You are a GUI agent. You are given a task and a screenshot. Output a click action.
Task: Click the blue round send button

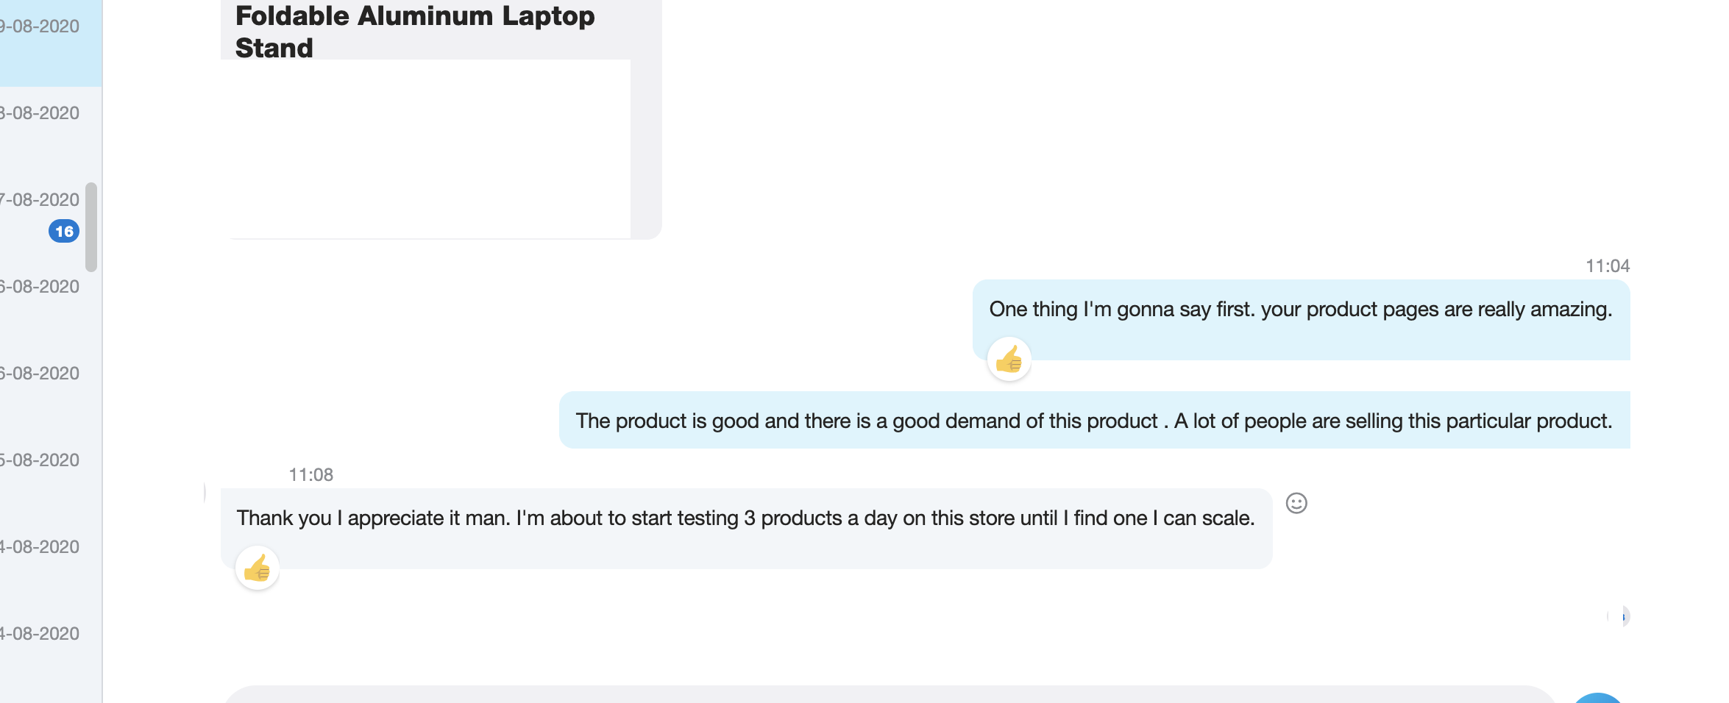[1598, 698]
